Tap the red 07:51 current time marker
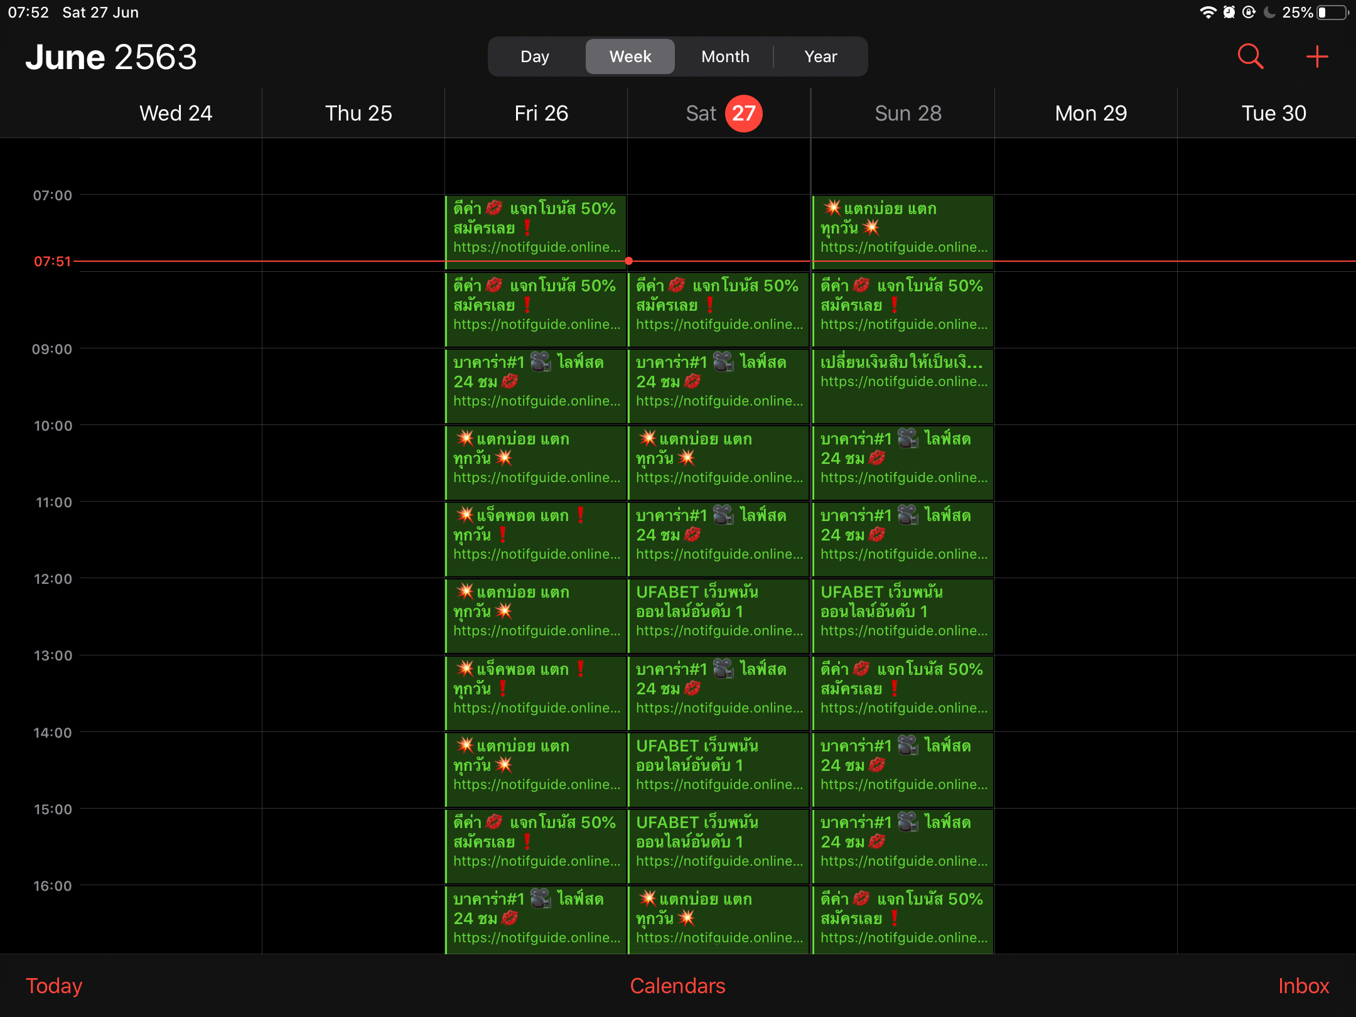 pos(53,261)
